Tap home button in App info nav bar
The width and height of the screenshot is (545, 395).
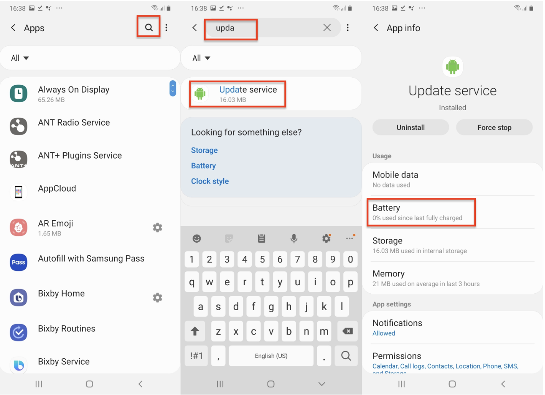click(x=452, y=384)
